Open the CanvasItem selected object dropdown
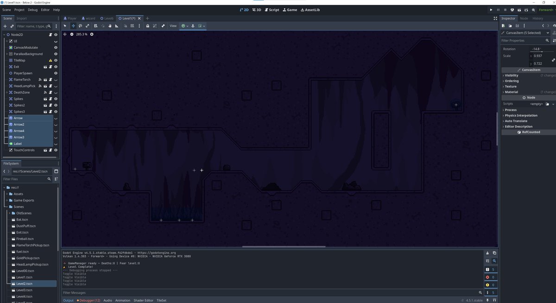Image resolution: width=556 pixels, height=303 pixels. tap(525, 33)
